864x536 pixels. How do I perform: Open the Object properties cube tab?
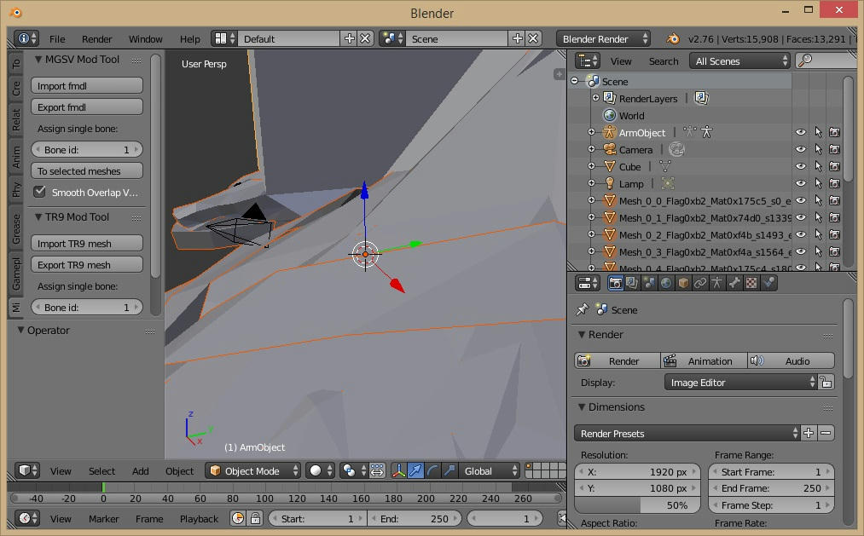tap(683, 283)
